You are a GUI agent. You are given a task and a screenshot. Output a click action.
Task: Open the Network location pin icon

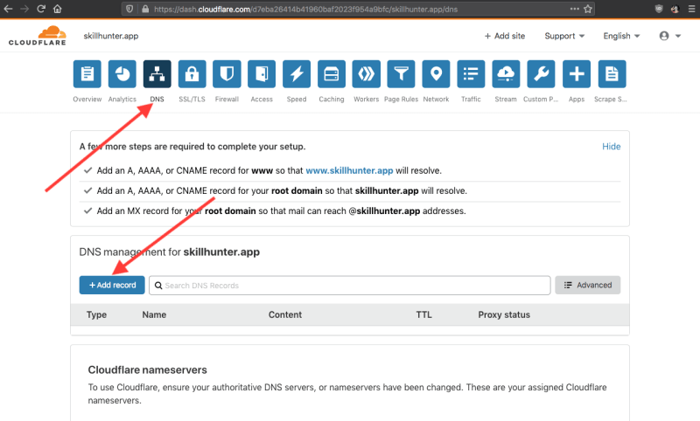pyautogui.click(x=436, y=74)
